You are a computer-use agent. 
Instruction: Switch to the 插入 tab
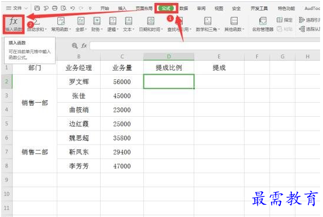point(122,8)
